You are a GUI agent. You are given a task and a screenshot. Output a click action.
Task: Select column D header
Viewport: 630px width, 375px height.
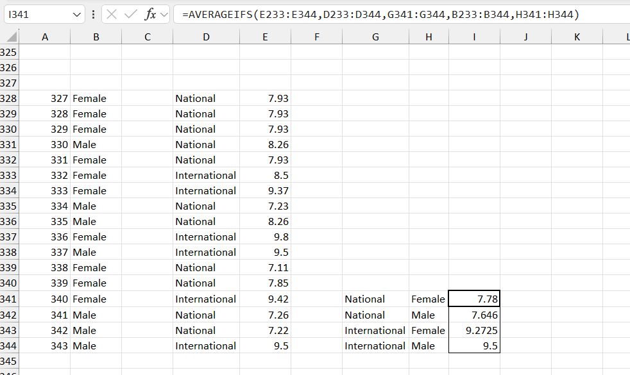[x=206, y=37]
